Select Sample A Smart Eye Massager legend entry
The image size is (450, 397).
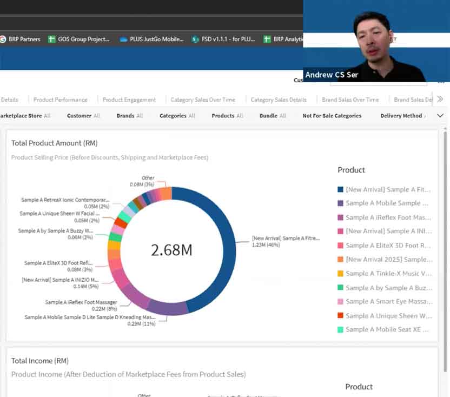click(388, 302)
